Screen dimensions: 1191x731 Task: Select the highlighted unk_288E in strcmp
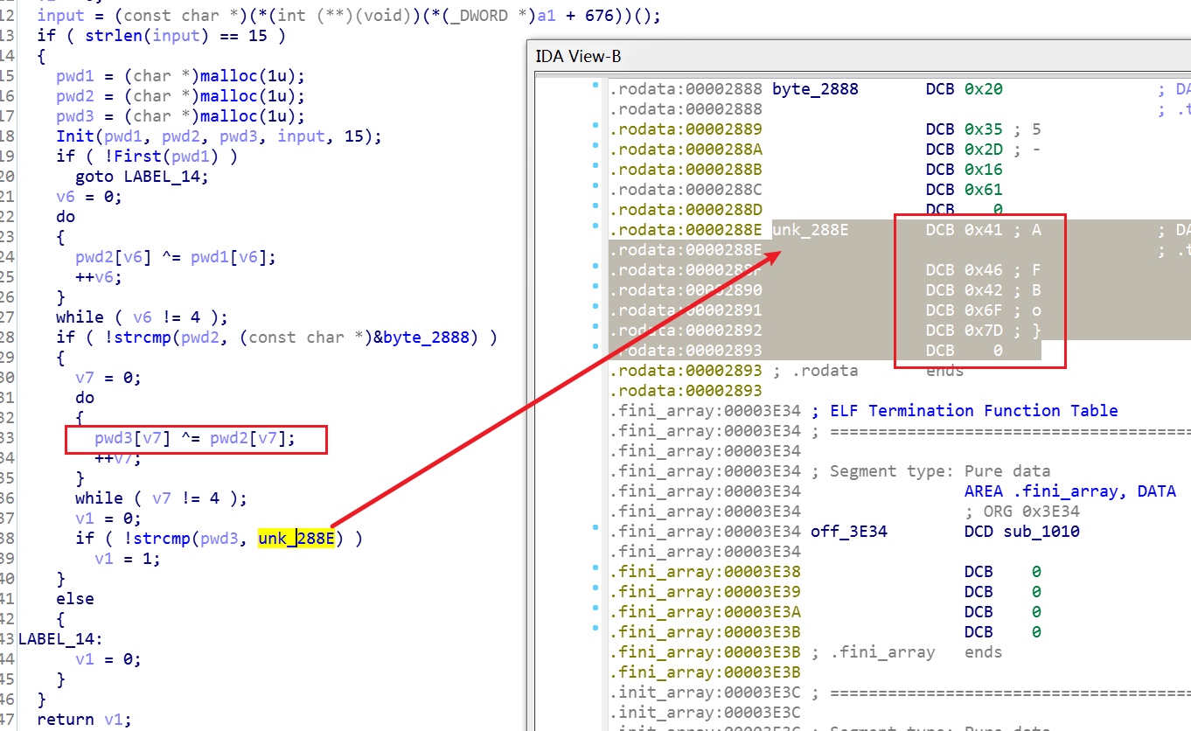(x=296, y=539)
